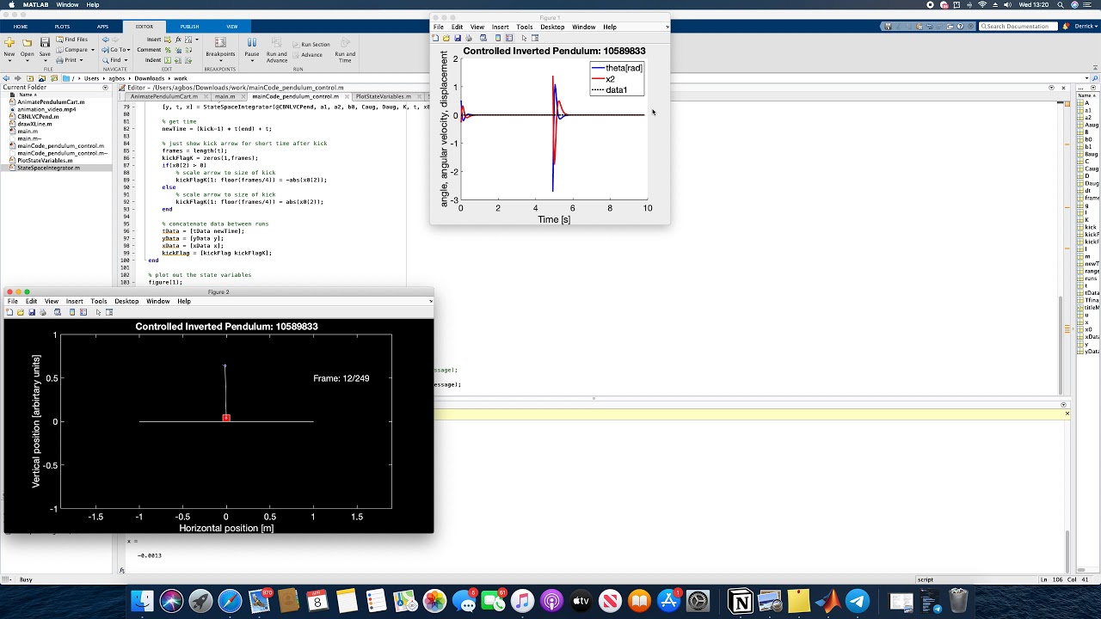1101x619 pixels.
Task: Expand the Find dropdown in Navigate
Action: pyautogui.click(x=125, y=60)
